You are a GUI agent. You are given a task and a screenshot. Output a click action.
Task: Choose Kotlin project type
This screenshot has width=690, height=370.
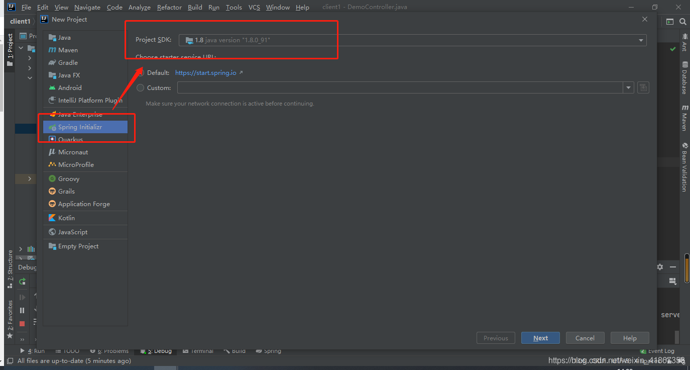tap(85, 218)
